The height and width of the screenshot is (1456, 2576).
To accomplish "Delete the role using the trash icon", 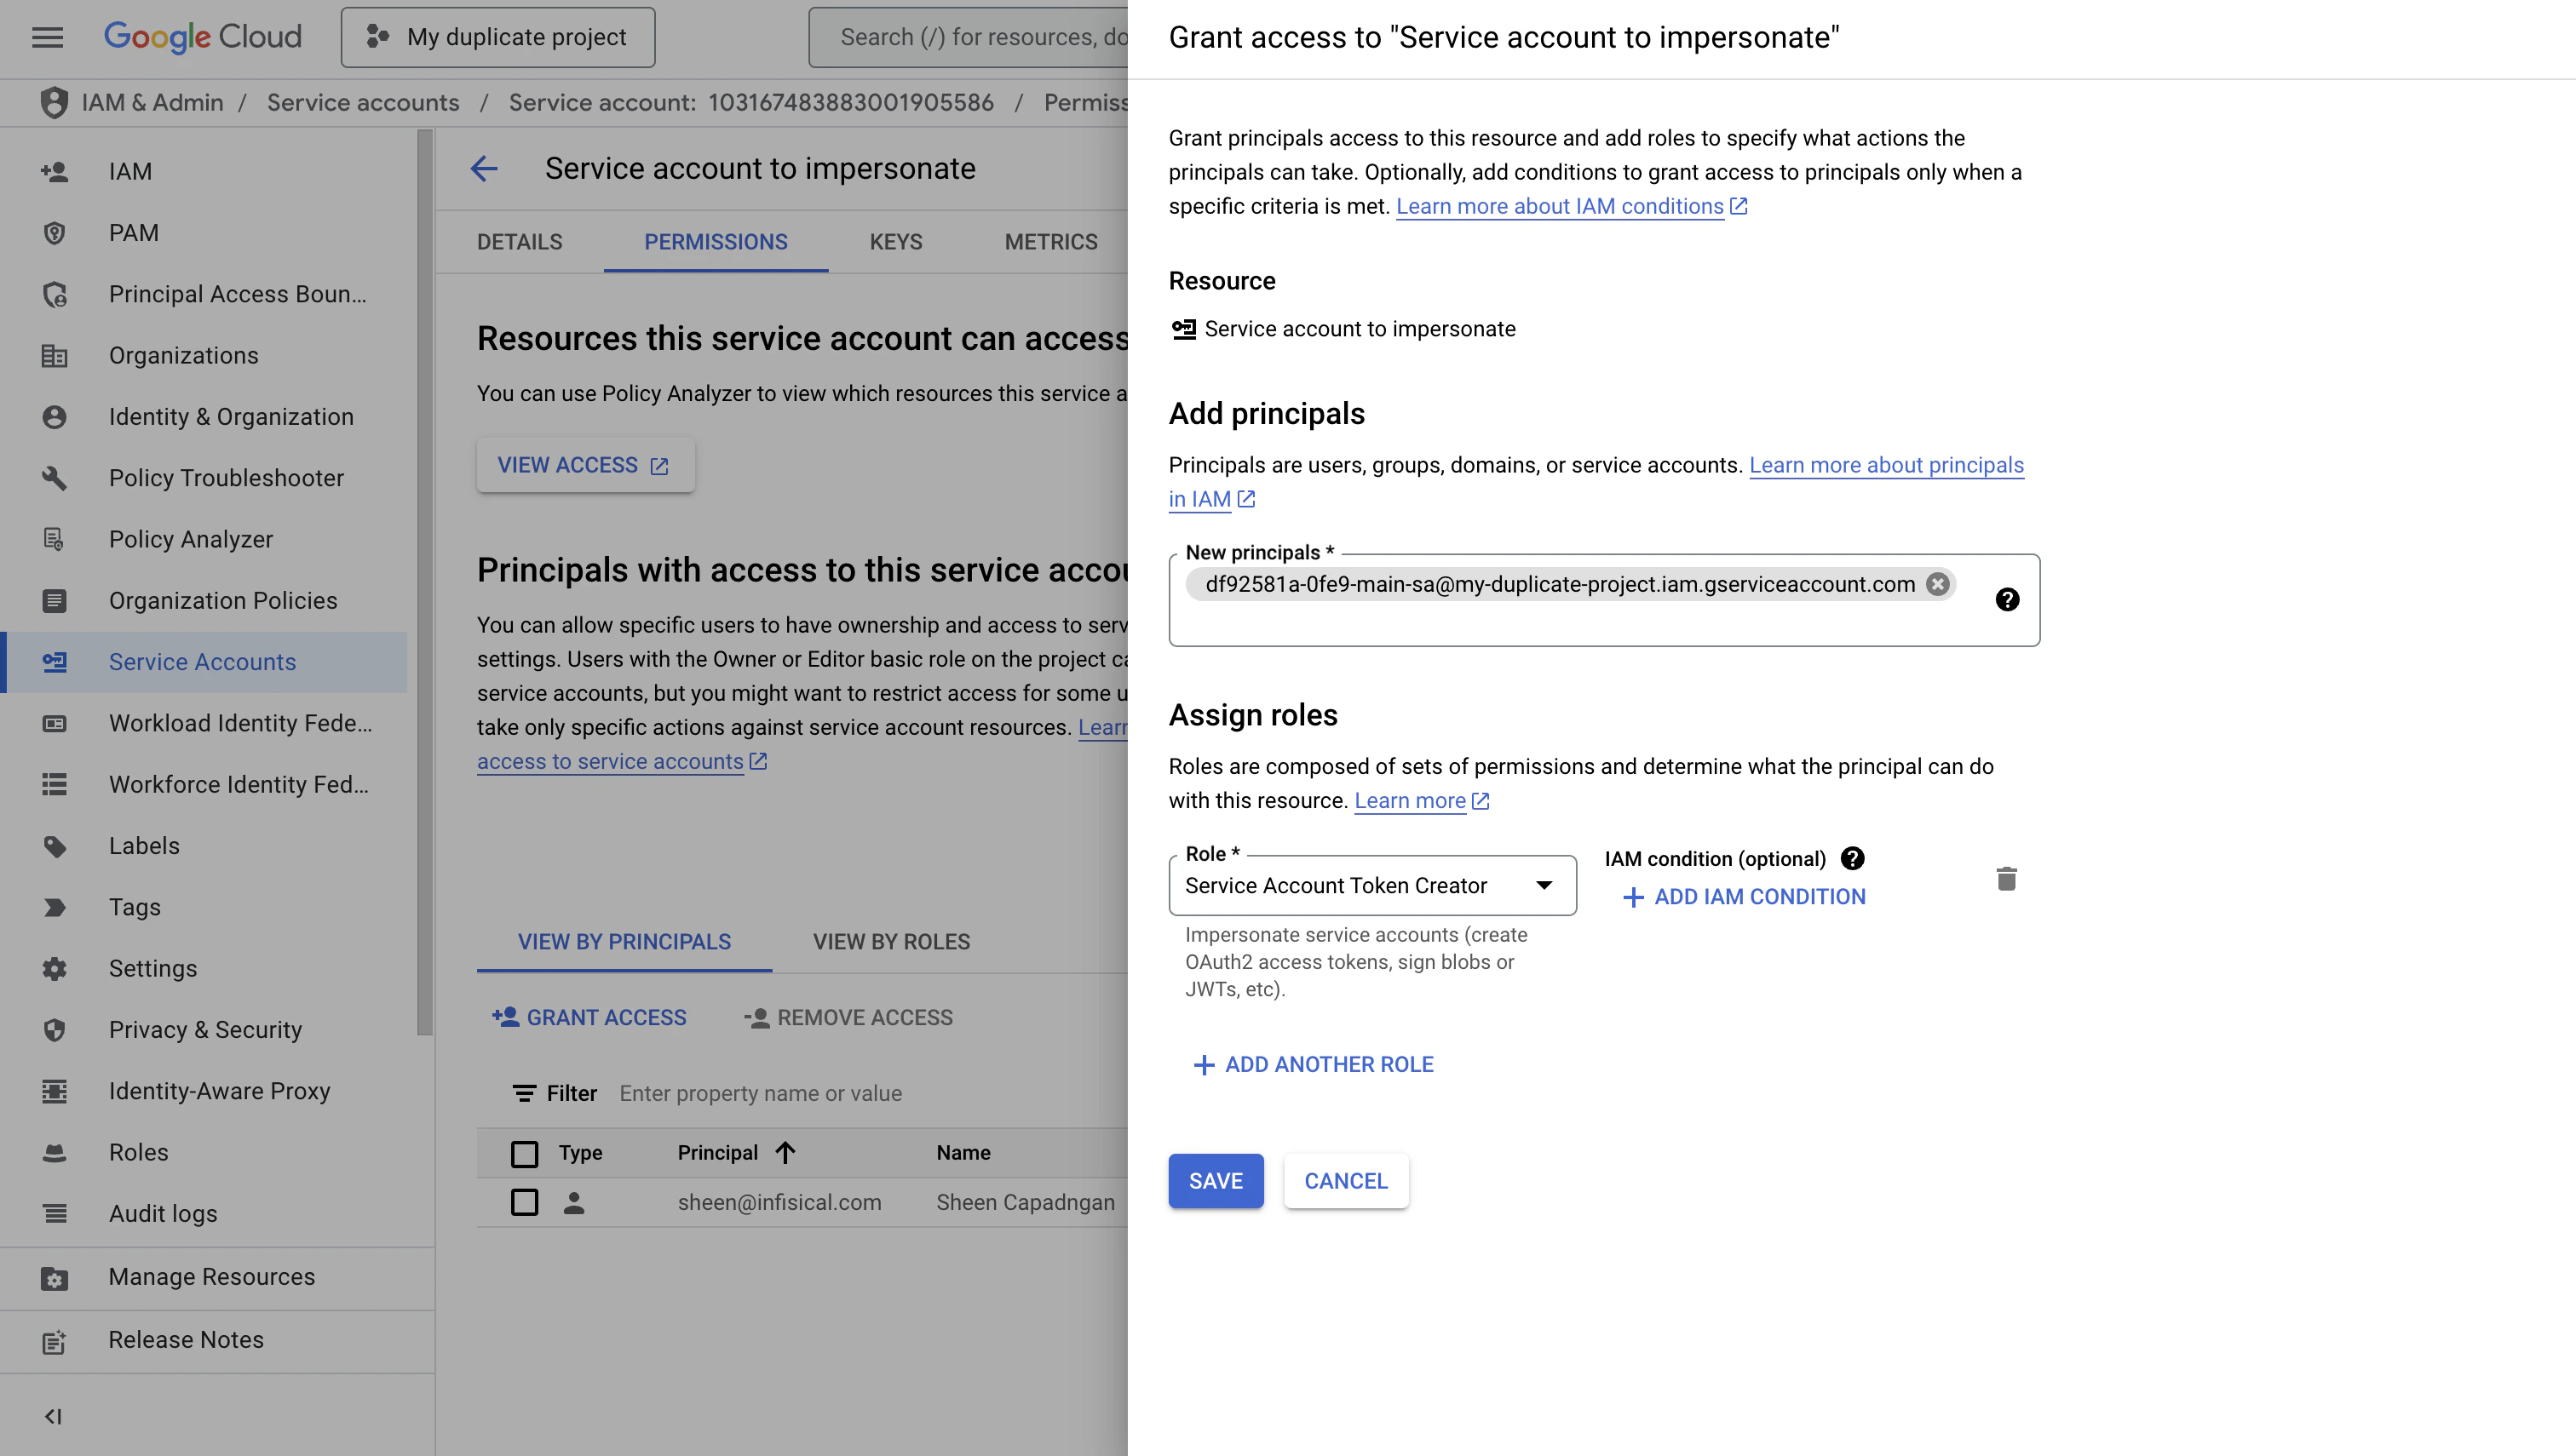I will [x=2006, y=878].
